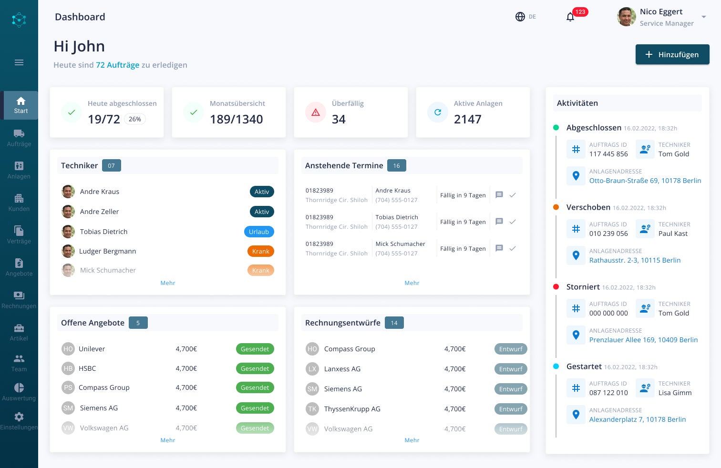The image size is (721, 468).
Task: Open comment icon for Andre Kraus appointment
Action: coord(499,195)
